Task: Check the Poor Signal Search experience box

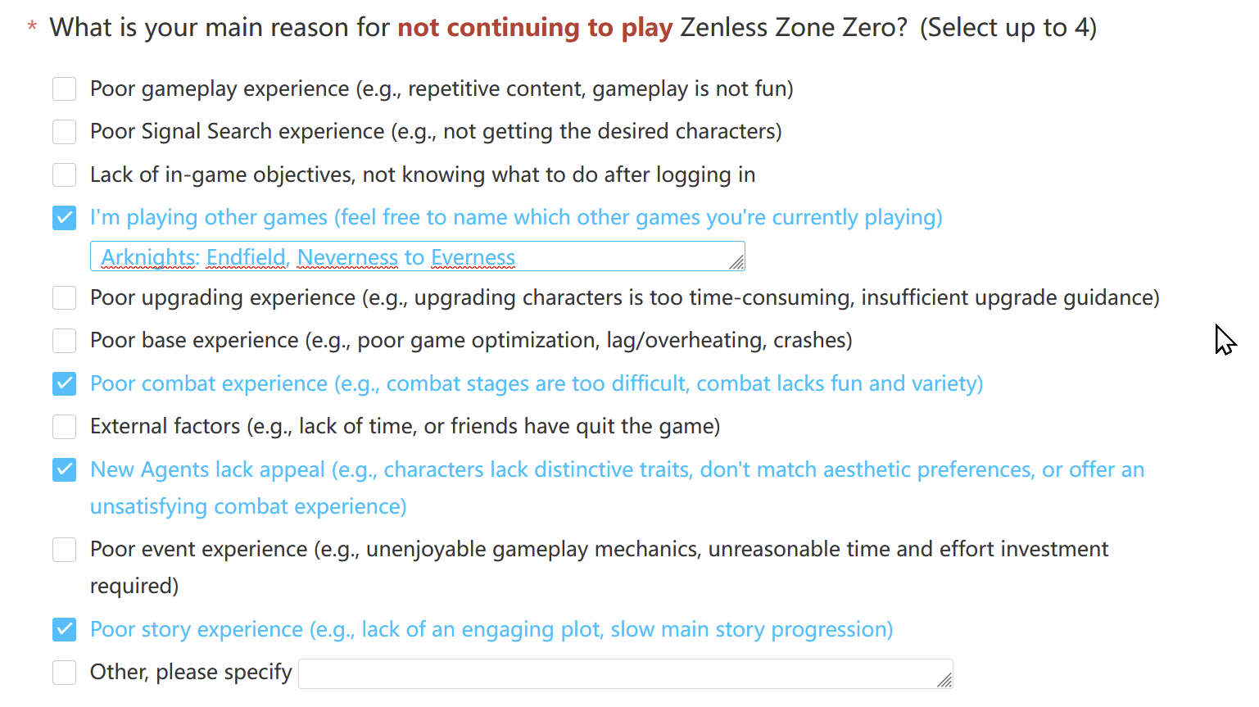Action: click(x=65, y=132)
